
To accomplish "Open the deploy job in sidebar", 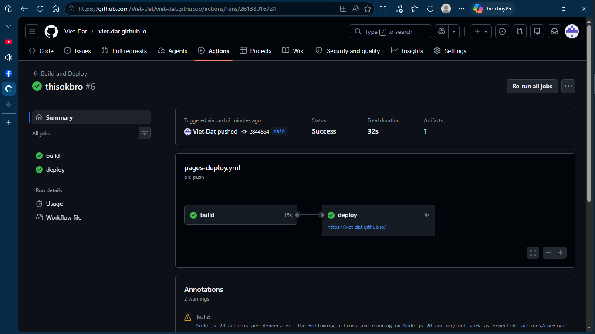I will 91,170.
